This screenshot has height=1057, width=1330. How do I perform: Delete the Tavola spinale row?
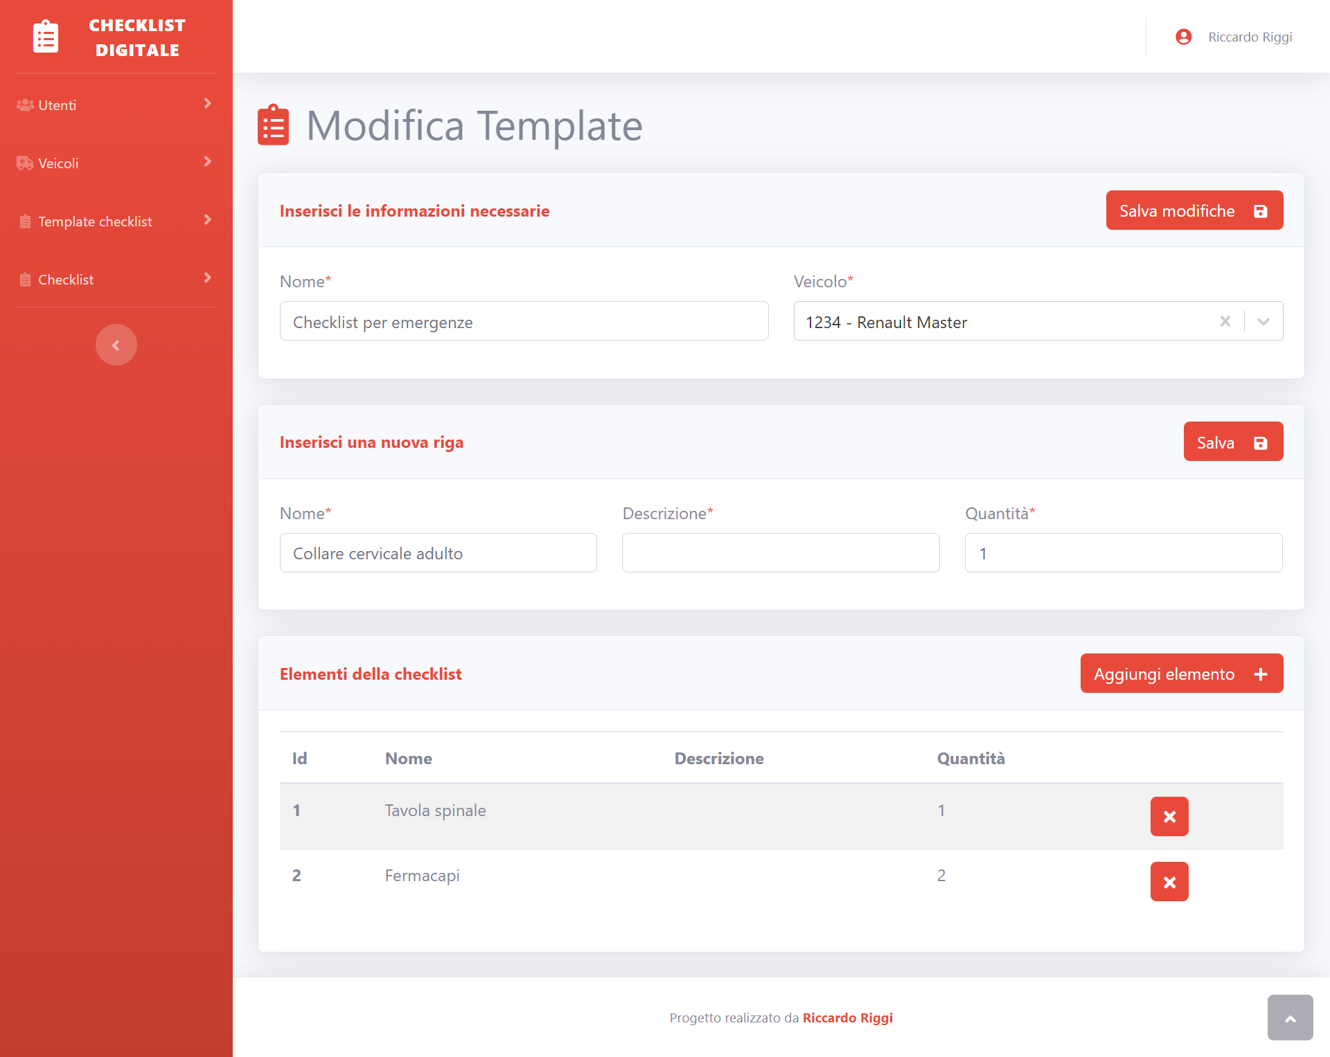click(x=1169, y=816)
